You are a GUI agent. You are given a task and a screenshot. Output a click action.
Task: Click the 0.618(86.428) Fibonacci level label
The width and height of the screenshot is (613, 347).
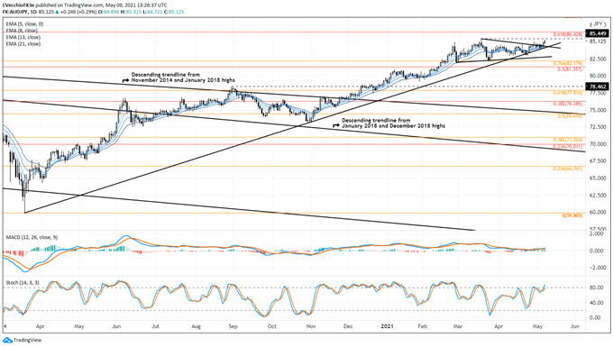tap(568, 35)
